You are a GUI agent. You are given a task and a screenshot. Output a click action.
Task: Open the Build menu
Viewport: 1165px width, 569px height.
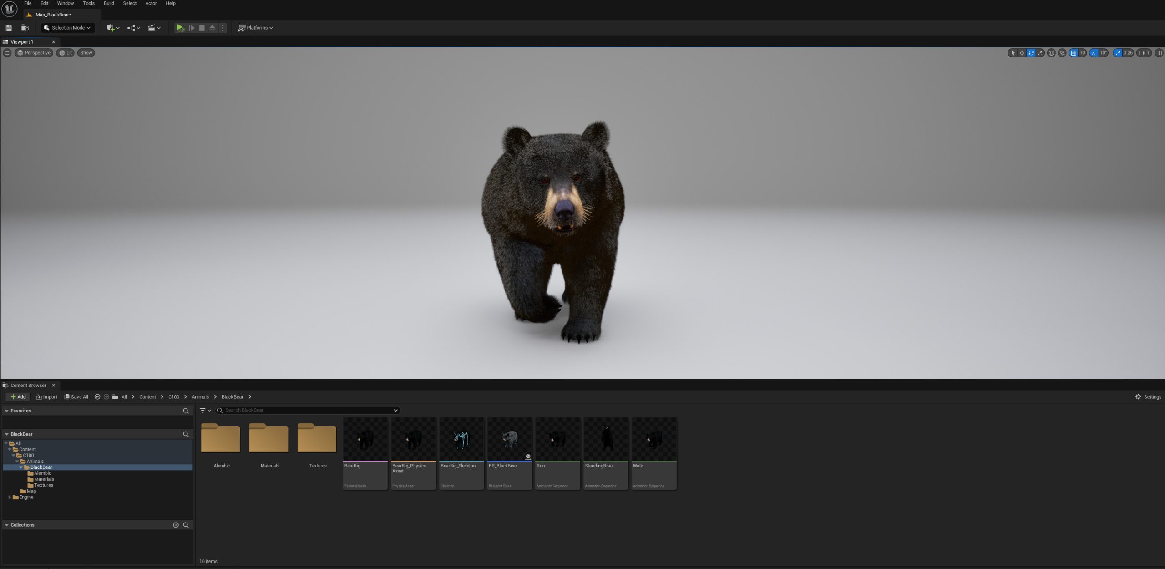point(109,3)
